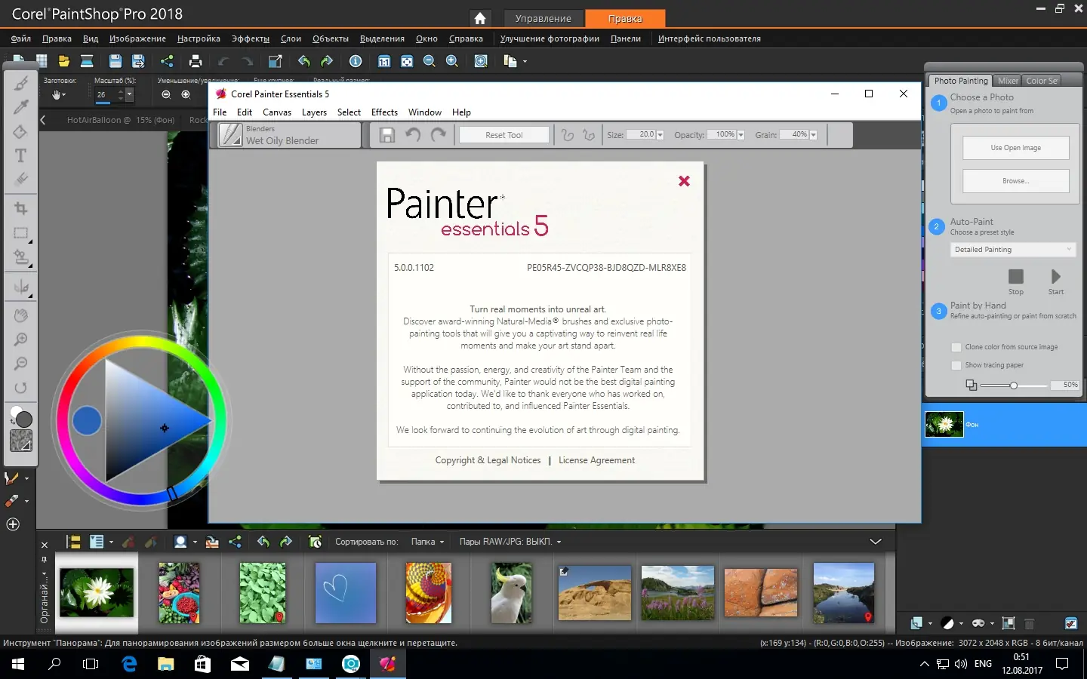Screen dimensions: 1087x679
Task: Open the Opacity value dropdown arrow
Action: point(741,135)
